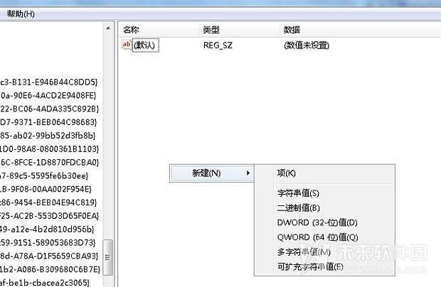
Task: Select tree key ending BC06-4ADA335C892B}
Action: point(50,109)
